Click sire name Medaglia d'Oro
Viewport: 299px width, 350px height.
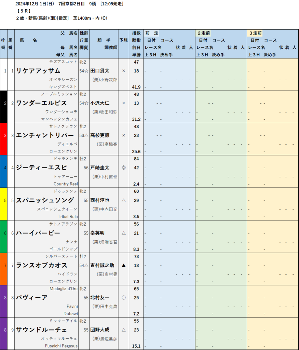pyautogui.click(x=64, y=288)
